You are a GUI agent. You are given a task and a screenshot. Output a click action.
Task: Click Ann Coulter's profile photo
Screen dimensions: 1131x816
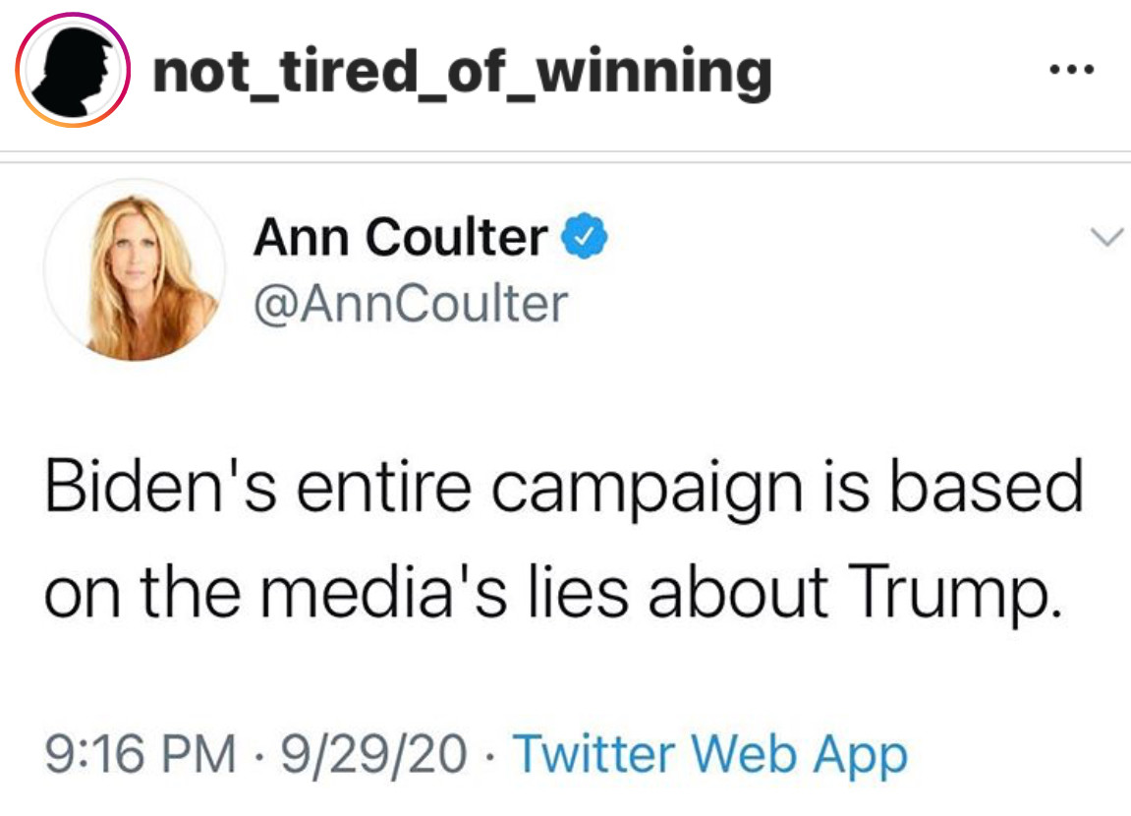[136, 269]
